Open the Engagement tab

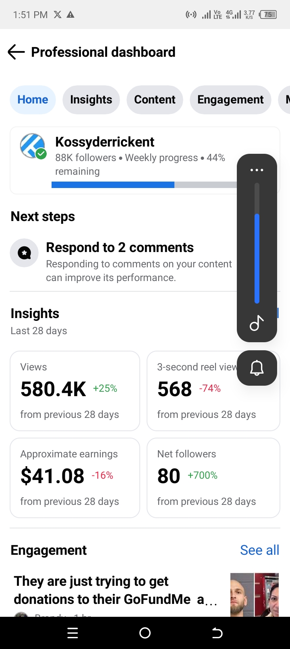(230, 99)
